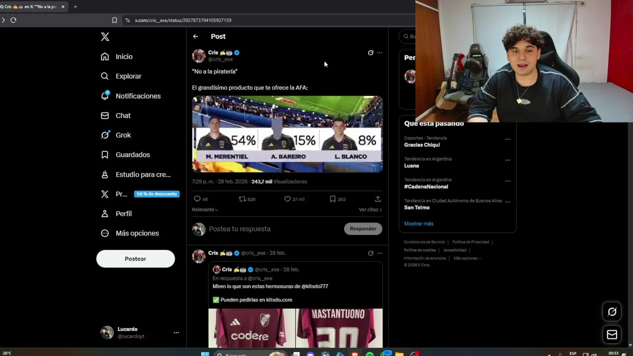Open the #CadenaNacional trend

click(426, 186)
